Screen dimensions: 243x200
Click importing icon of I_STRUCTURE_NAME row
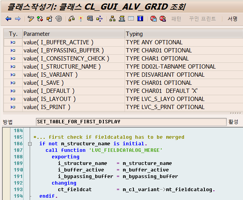pyautogui.click(x=13, y=67)
